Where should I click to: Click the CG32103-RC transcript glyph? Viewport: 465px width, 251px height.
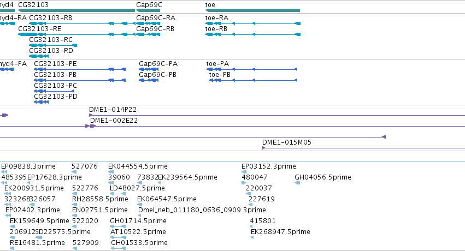pyautogui.click(x=53, y=45)
